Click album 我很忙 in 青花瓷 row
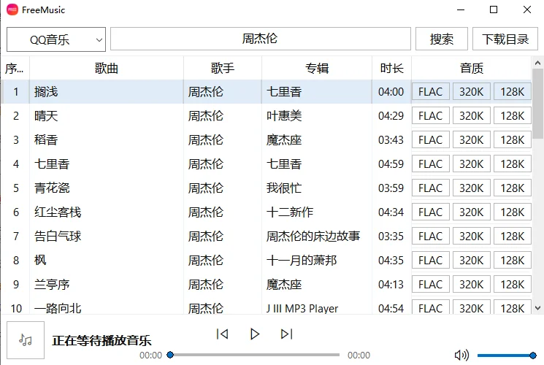The width and height of the screenshot is (544, 365). (284, 188)
